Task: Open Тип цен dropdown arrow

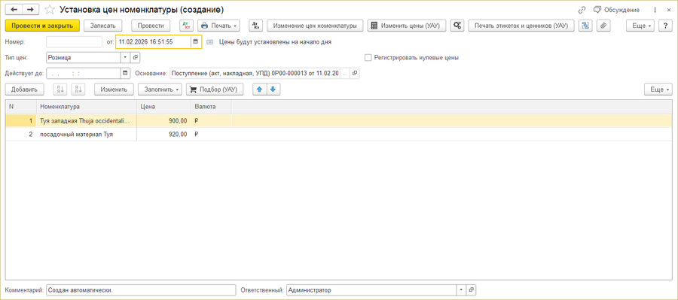Action: coord(125,57)
